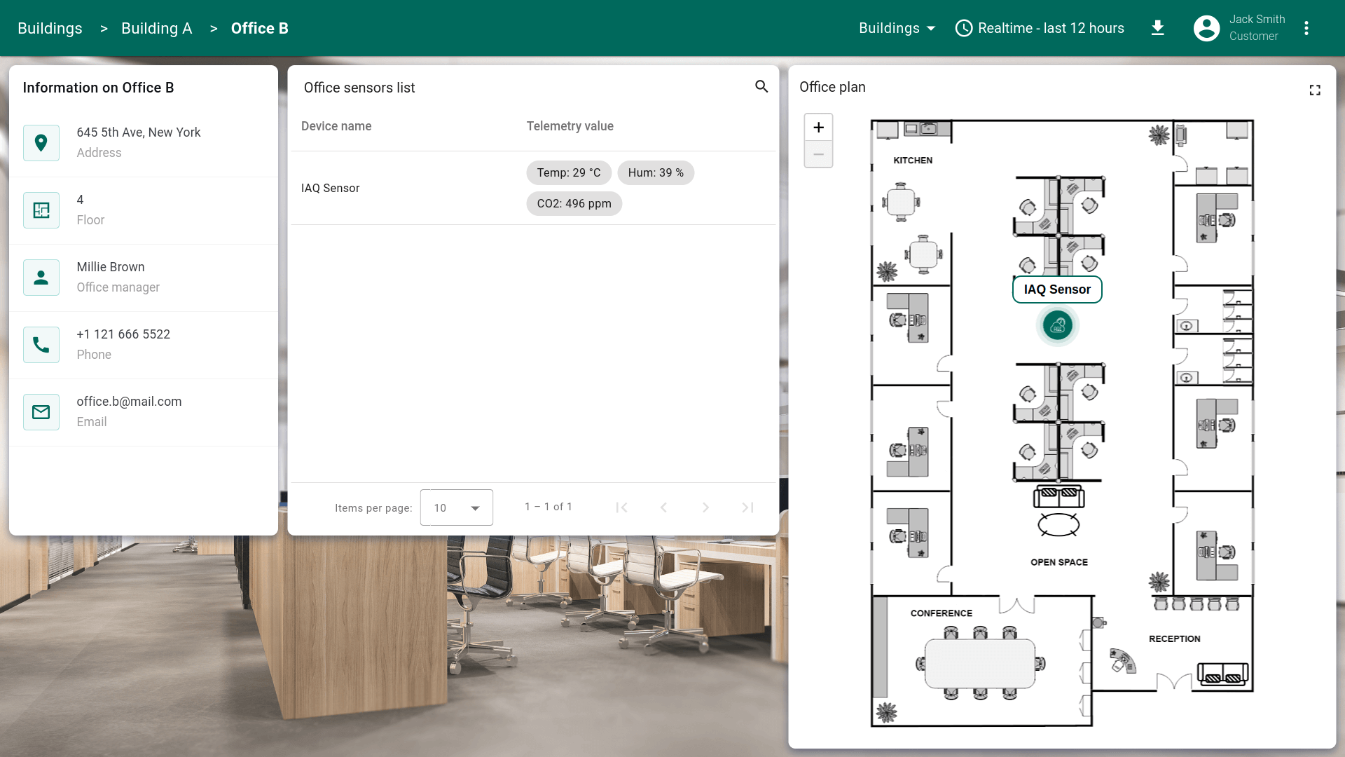Viewport: 1345px width, 757px height.
Task: Click the IAQ sensor marker on plan
Action: pos(1057,325)
